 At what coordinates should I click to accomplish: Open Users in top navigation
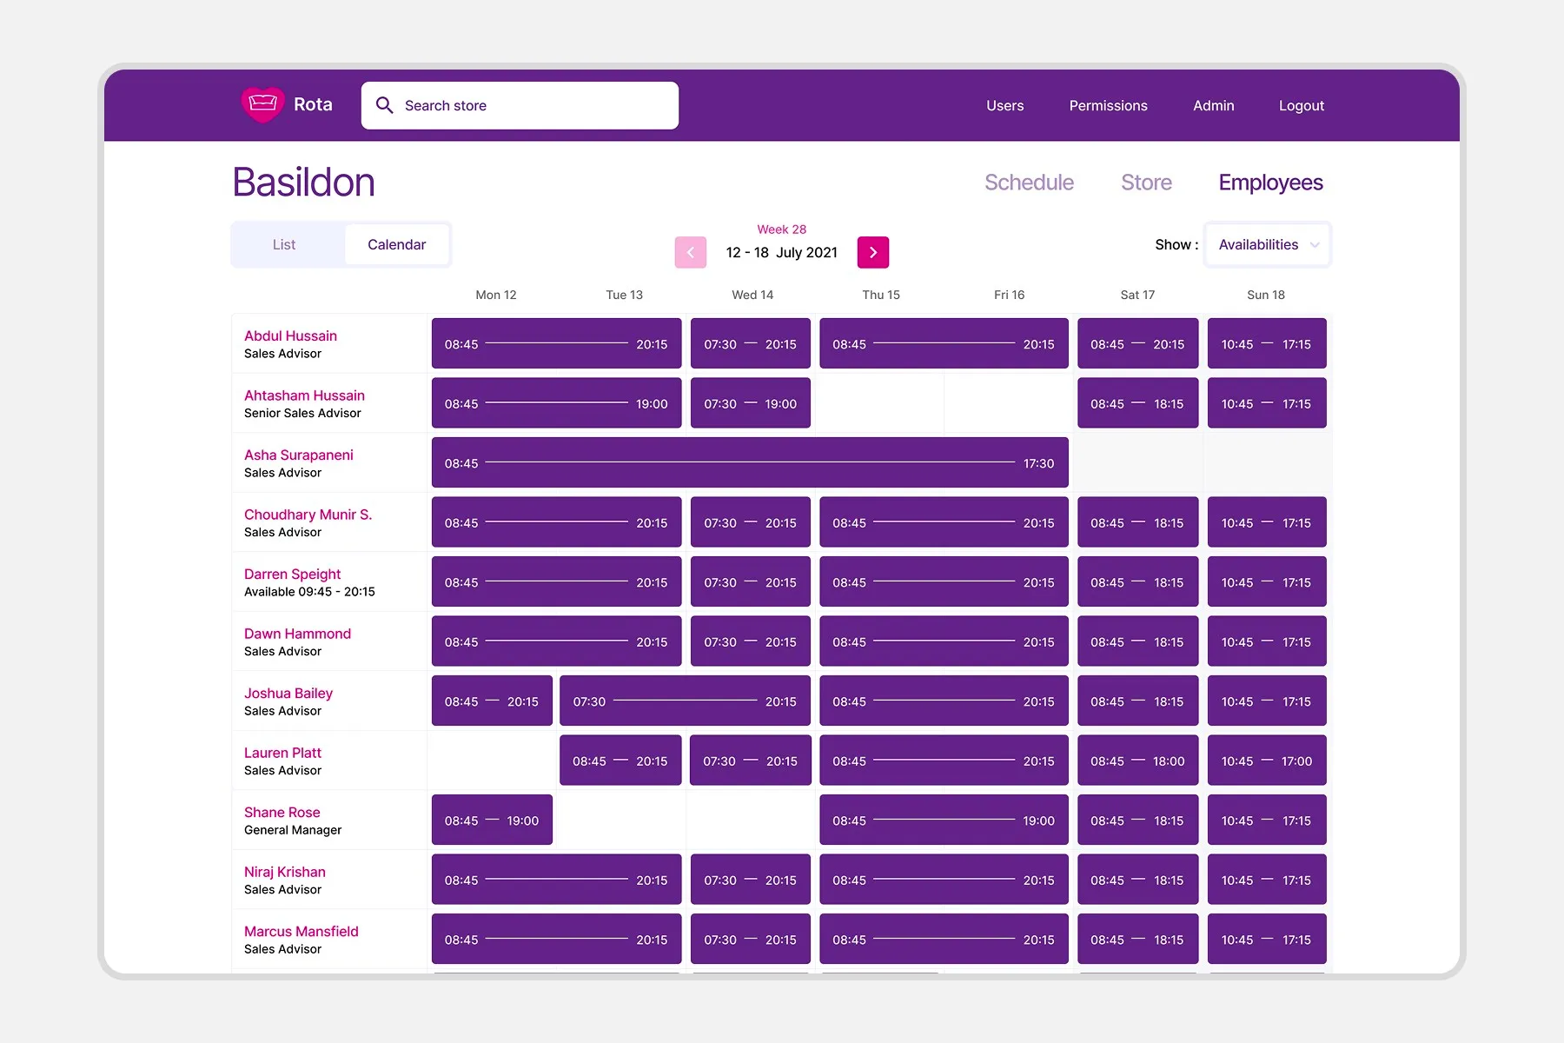pyautogui.click(x=1005, y=105)
